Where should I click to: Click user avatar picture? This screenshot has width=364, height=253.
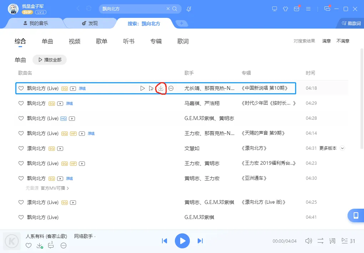(x=13, y=9)
